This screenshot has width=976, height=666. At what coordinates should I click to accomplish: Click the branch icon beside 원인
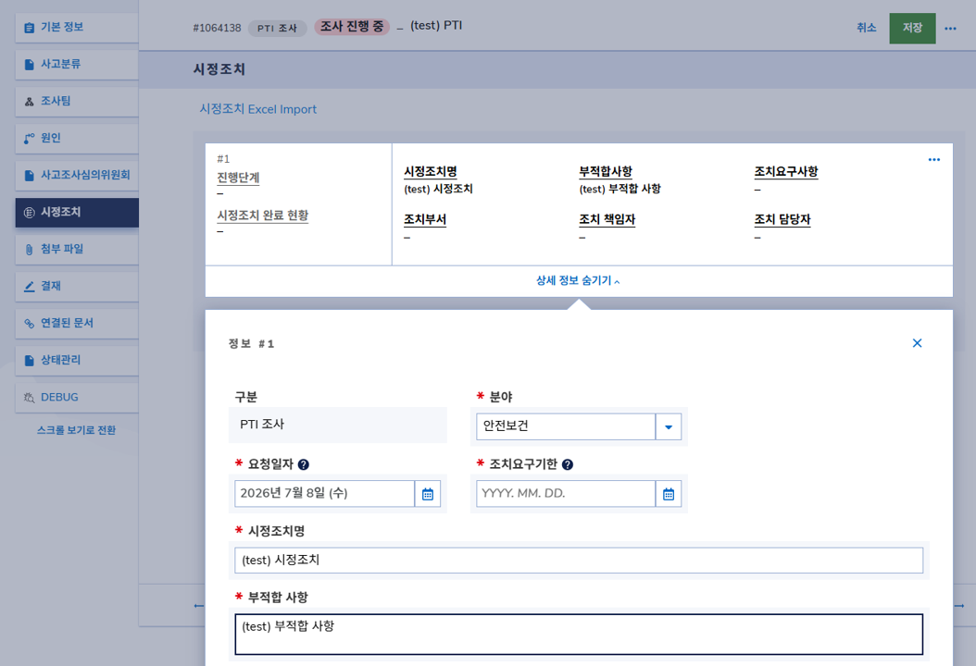30,139
